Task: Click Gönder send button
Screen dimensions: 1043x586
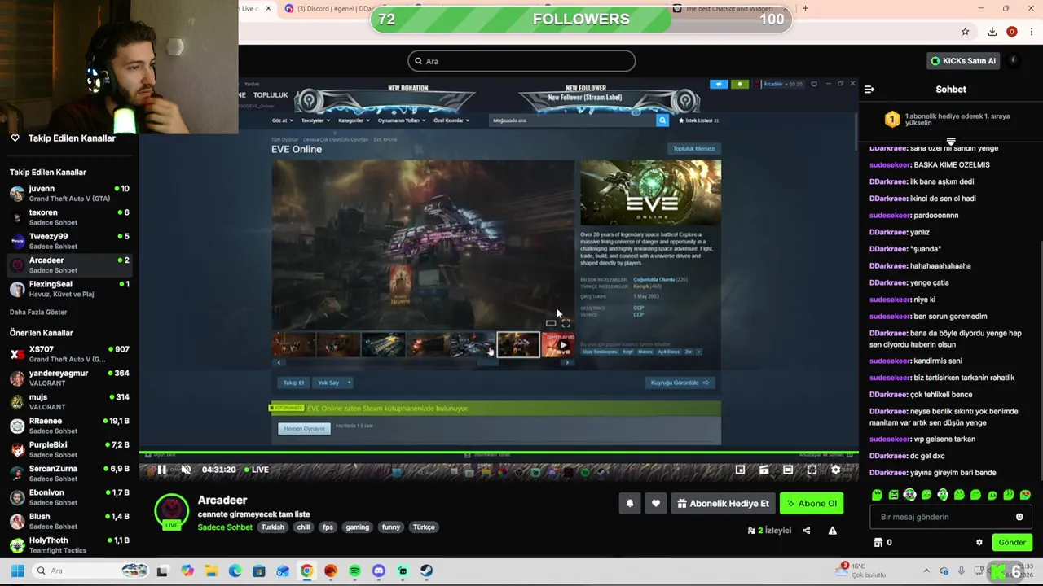Action: tap(1012, 542)
